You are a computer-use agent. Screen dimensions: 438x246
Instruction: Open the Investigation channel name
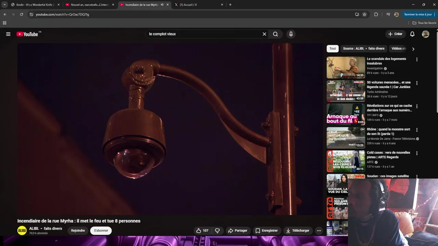pyautogui.click(x=375, y=68)
